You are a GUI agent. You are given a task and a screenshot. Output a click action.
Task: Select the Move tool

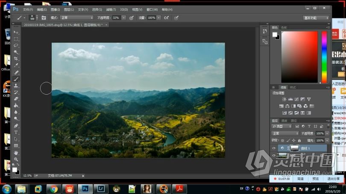click(x=16, y=32)
